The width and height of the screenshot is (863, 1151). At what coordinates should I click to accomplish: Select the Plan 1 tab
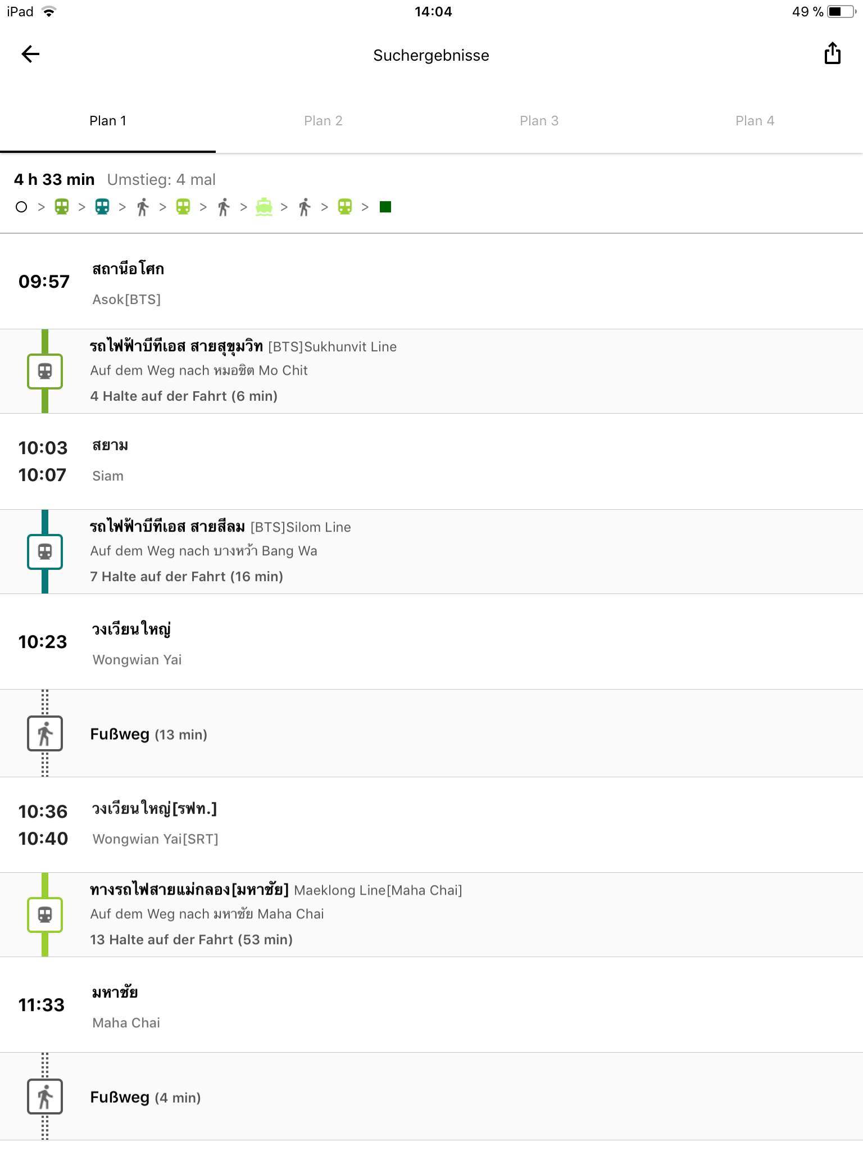[x=108, y=121]
